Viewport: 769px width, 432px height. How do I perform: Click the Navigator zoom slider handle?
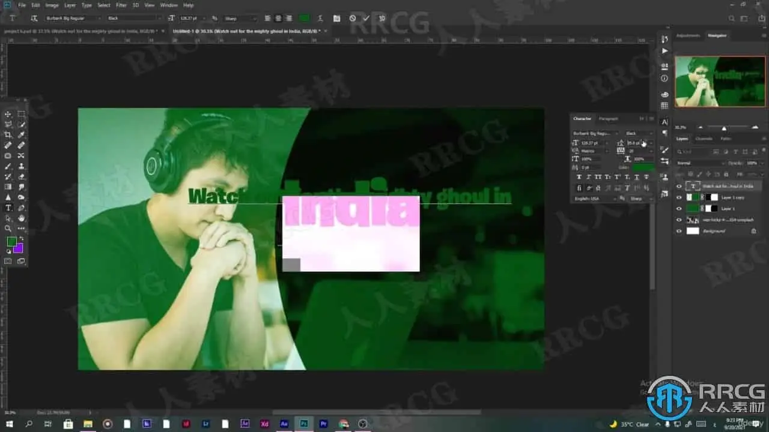724,128
